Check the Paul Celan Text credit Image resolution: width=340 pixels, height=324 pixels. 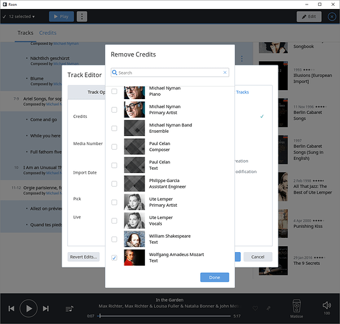(114, 165)
